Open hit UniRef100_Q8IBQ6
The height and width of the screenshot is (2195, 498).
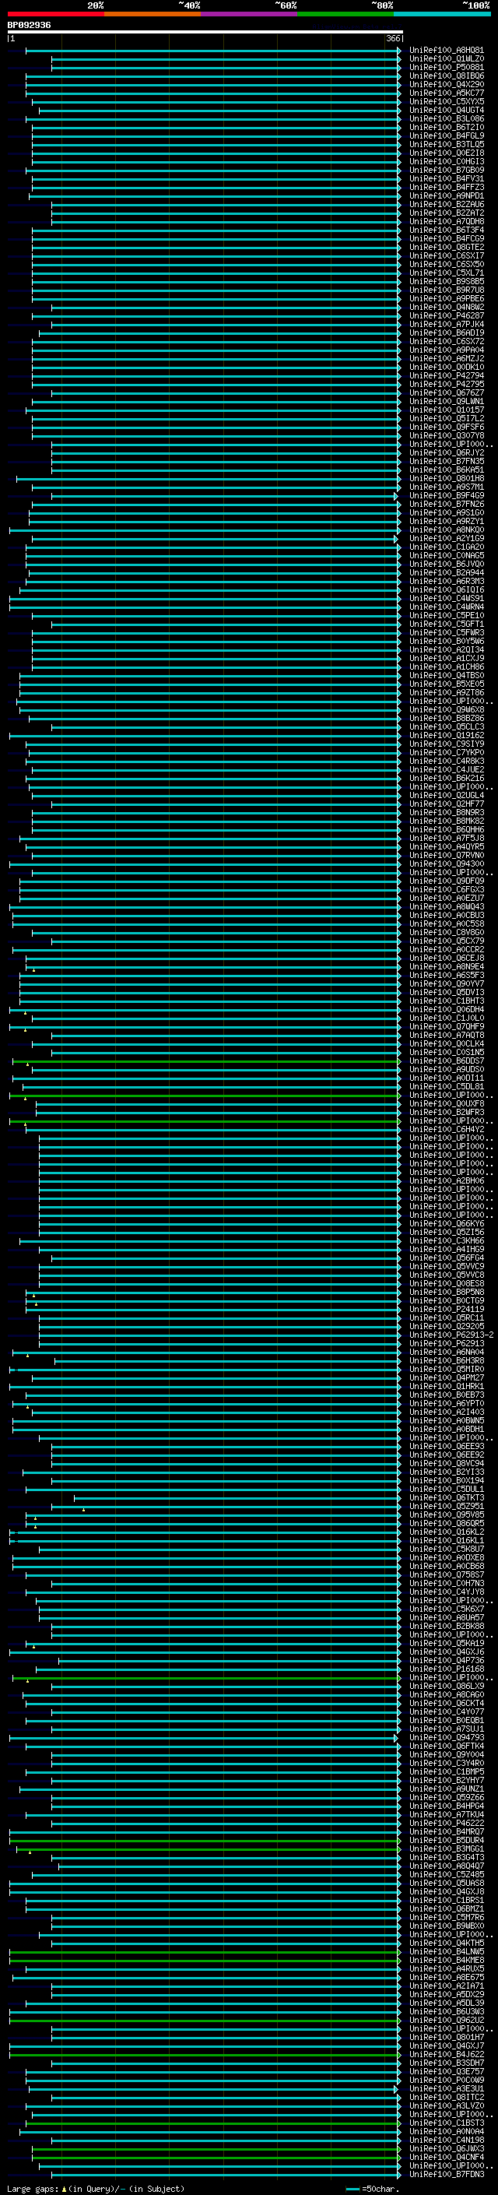(x=447, y=76)
